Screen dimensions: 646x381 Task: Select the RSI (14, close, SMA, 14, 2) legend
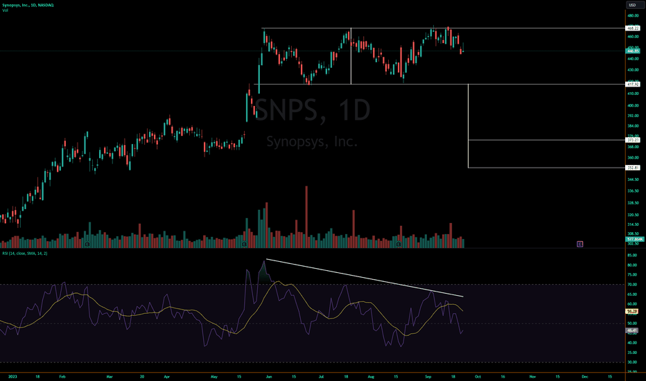25,254
